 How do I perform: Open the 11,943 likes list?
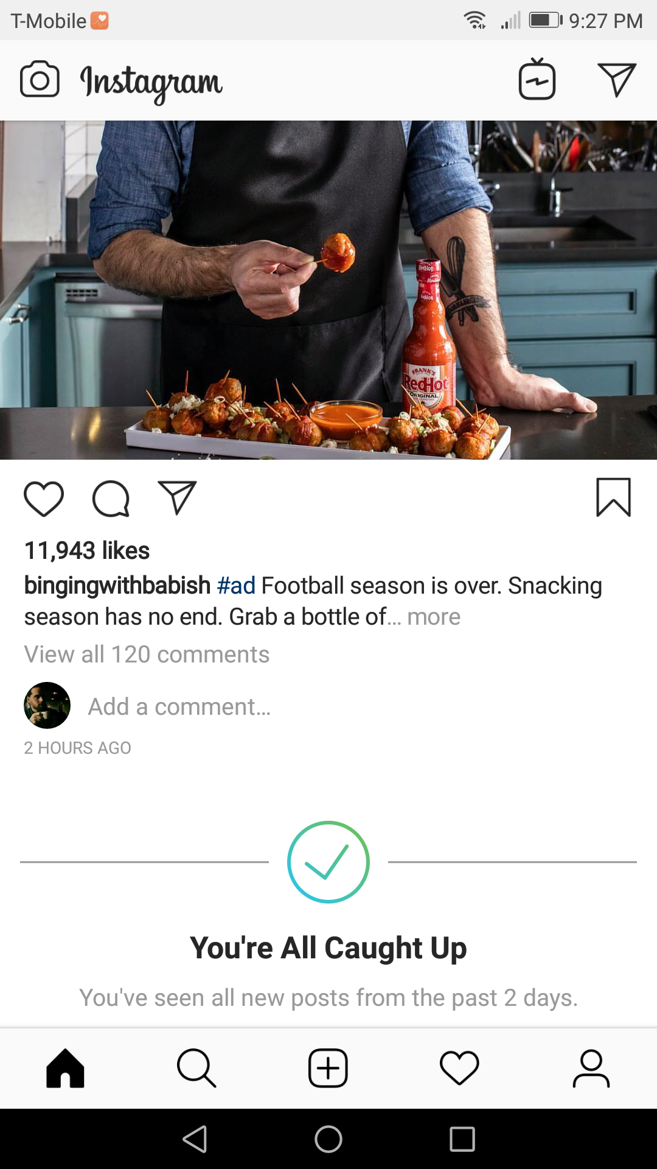point(87,550)
